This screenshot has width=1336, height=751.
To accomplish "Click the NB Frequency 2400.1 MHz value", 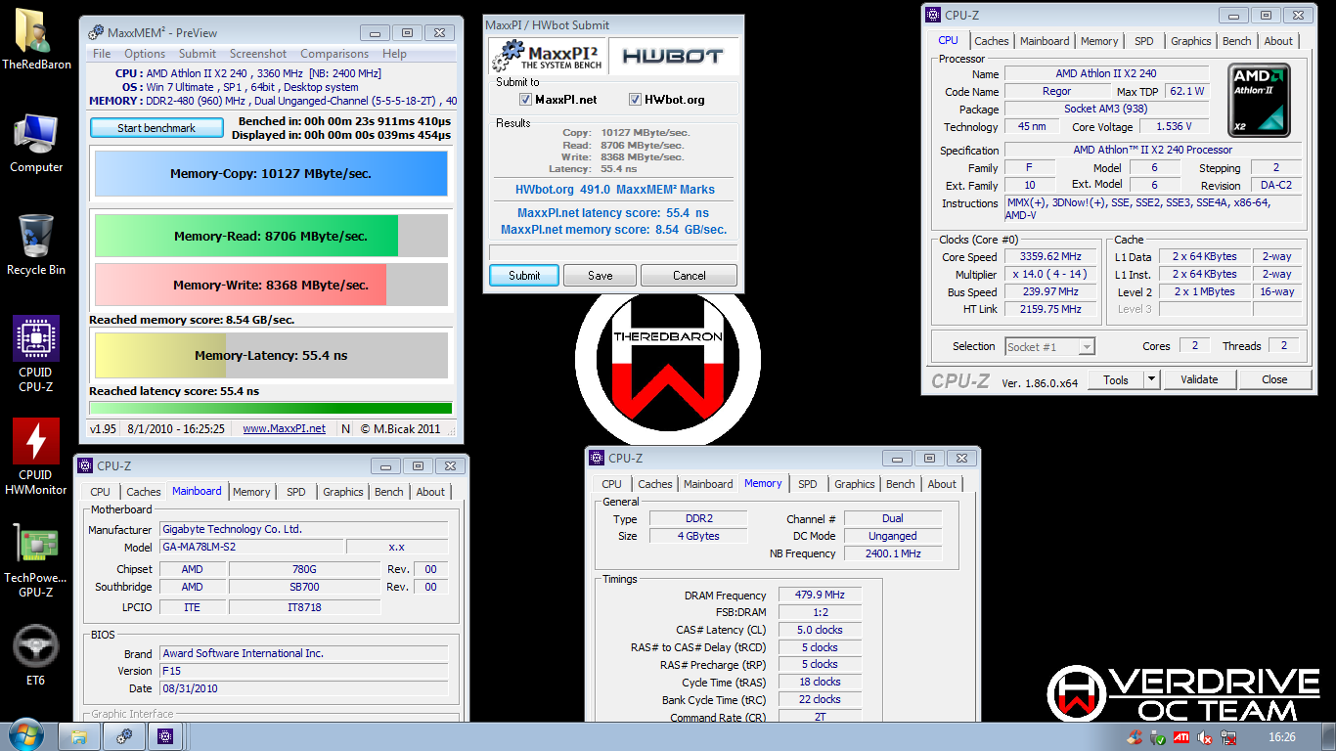I will click(893, 553).
